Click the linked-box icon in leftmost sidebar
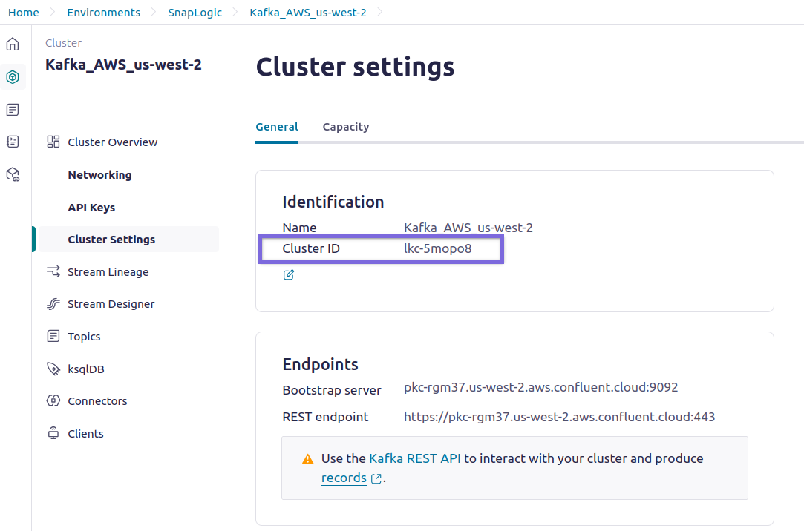This screenshot has height=531, width=804. [12, 174]
